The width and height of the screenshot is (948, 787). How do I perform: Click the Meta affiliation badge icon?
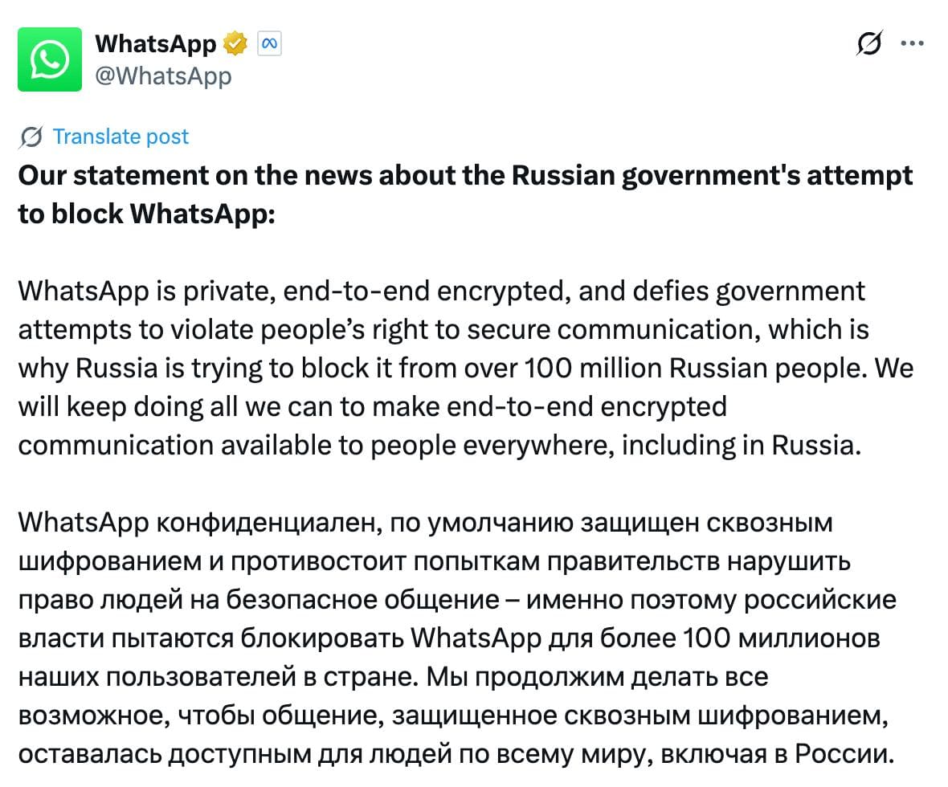269,43
